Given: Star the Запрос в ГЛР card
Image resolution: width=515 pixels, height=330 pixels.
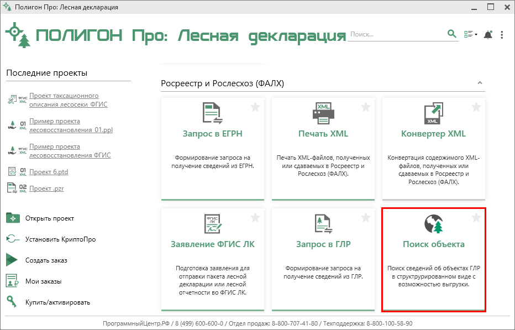Looking at the screenshot, I should (366, 217).
